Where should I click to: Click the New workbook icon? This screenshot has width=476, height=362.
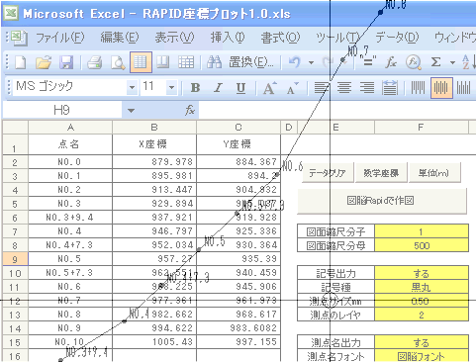tap(21, 62)
